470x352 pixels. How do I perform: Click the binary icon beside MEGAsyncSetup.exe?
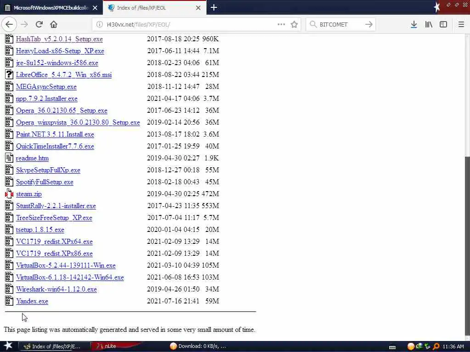[x=9, y=86]
